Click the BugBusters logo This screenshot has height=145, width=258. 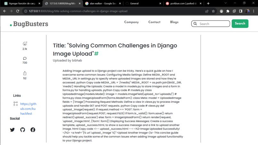pyautogui.click(x=29, y=24)
